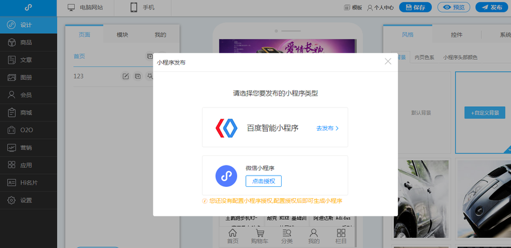Open 个人中心

coord(380,8)
